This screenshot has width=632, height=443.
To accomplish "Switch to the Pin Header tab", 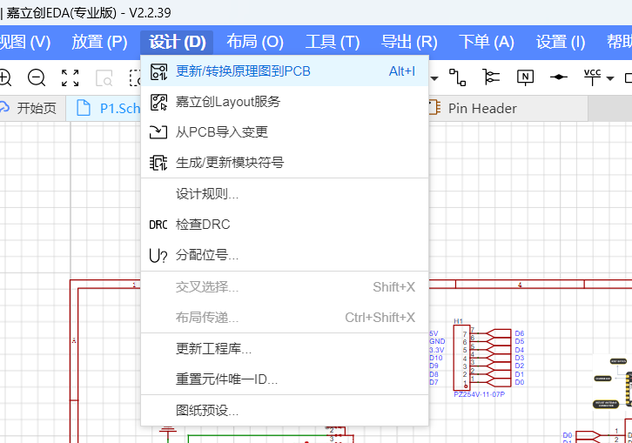I will pyautogui.click(x=508, y=108).
